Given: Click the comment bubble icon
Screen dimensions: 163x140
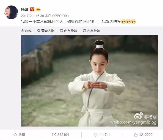Looking at the screenshot, I should tap(95, 135).
